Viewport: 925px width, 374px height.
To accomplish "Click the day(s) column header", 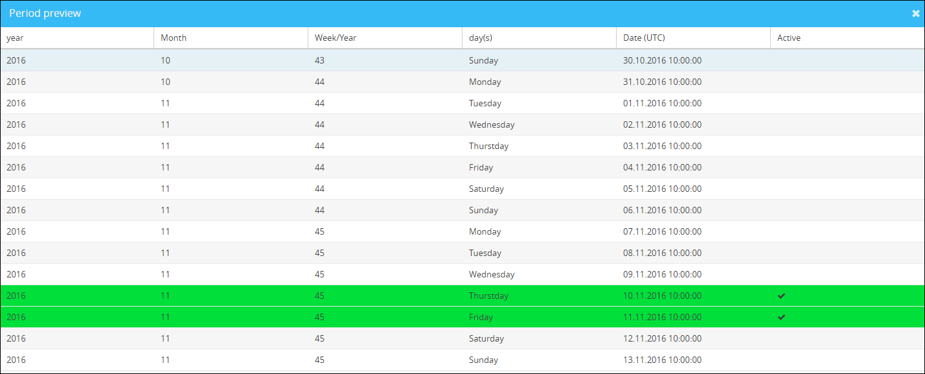I will point(481,38).
